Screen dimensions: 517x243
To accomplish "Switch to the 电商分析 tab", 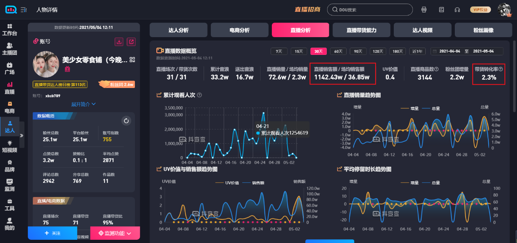I will [x=239, y=30].
